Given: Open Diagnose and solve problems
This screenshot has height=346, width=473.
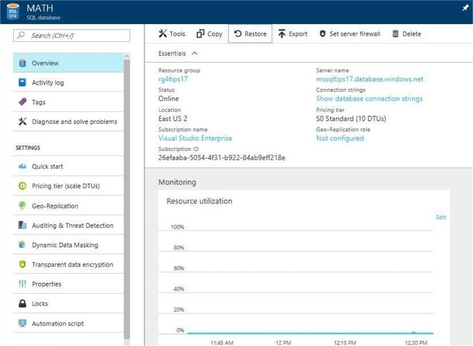Looking at the screenshot, I should click(68, 121).
